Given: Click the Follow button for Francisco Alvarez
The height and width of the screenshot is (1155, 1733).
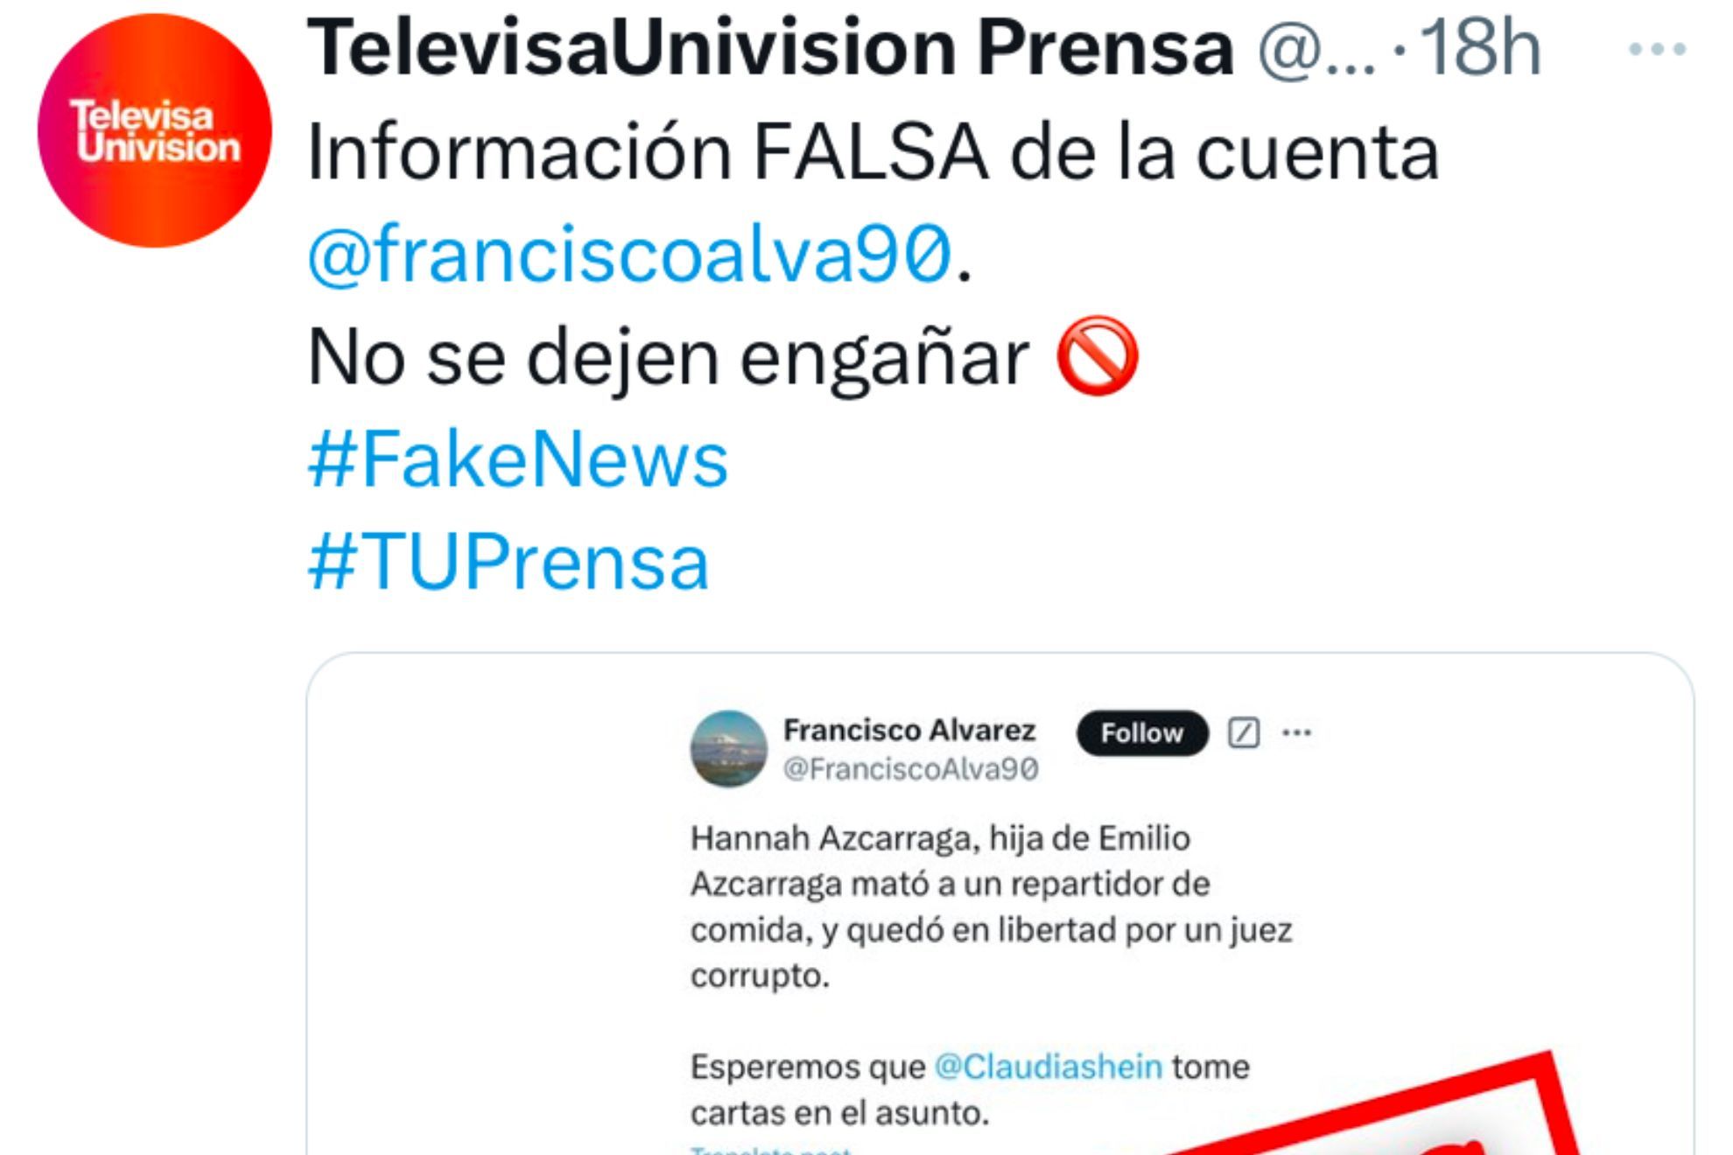Looking at the screenshot, I should [x=1142, y=732].
